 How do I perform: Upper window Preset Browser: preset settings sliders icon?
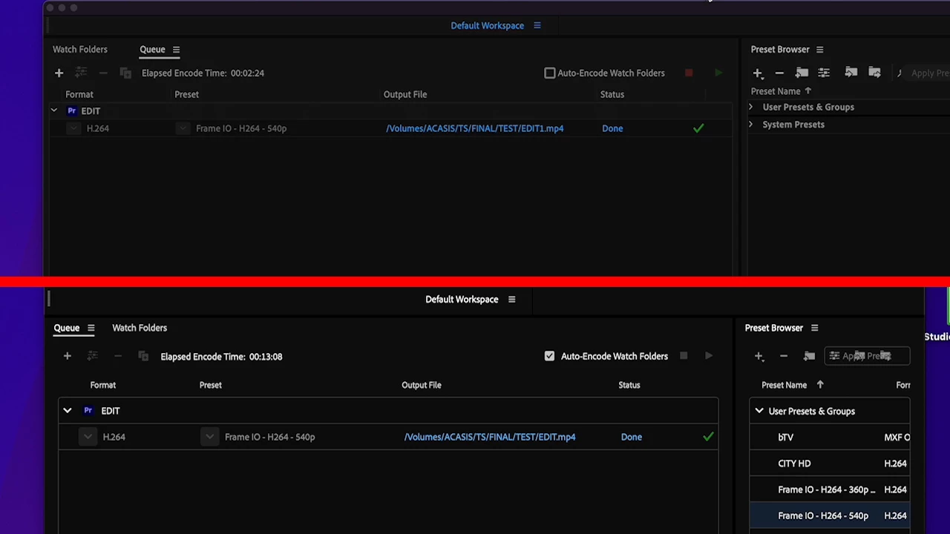click(824, 73)
